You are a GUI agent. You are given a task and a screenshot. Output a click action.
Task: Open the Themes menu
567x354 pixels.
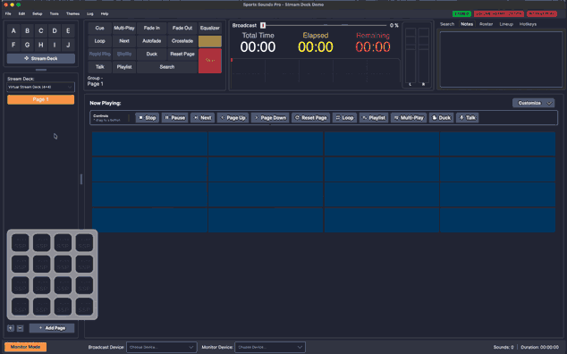(x=72, y=13)
